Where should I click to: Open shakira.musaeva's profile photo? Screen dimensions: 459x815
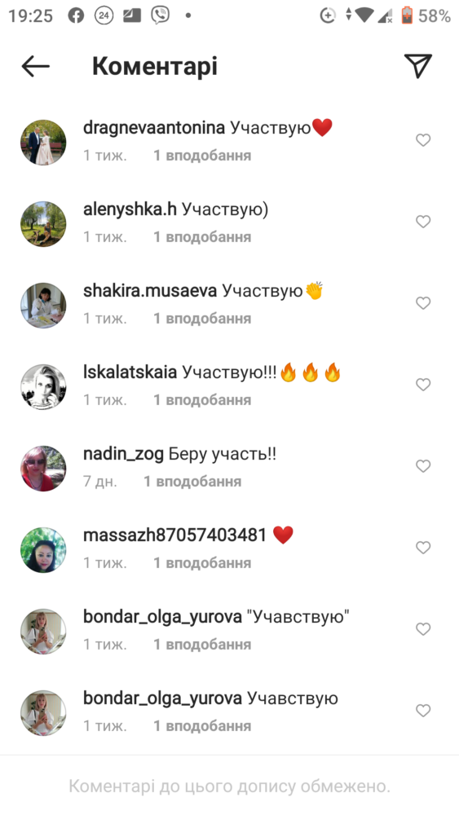tap(43, 306)
